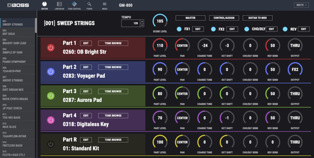The height and width of the screenshot is (158, 314).
Task: Toggle CHO/DLY power switch
Action: (247, 29)
